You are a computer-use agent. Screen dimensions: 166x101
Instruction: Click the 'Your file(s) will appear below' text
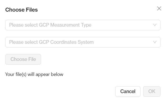coord(34,74)
